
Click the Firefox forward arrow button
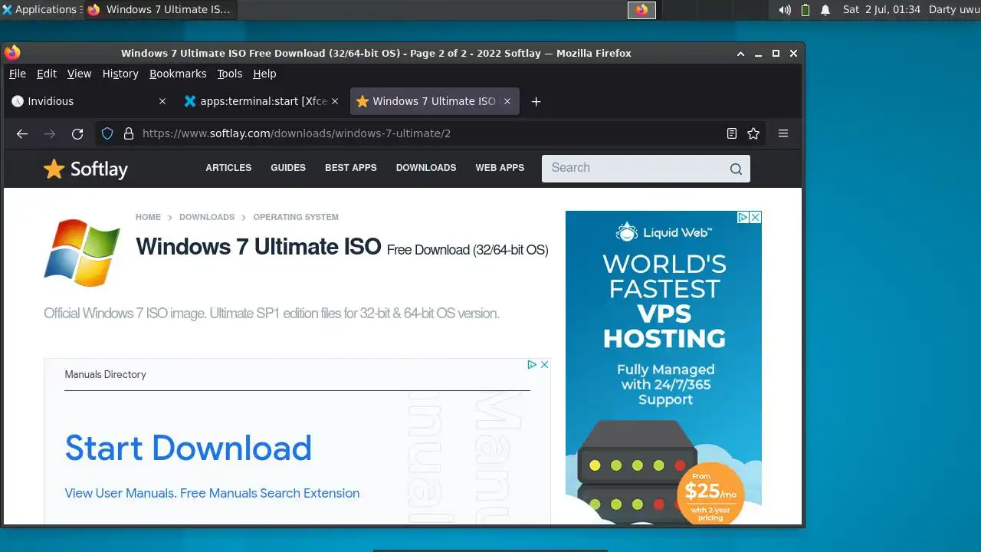tap(50, 133)
